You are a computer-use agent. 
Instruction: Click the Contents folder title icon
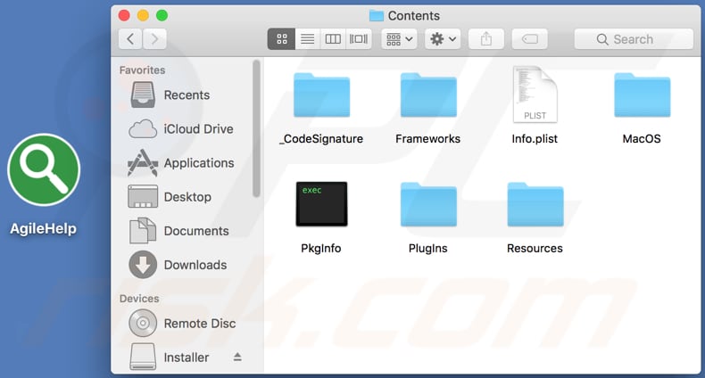click(x=377, y=16)
